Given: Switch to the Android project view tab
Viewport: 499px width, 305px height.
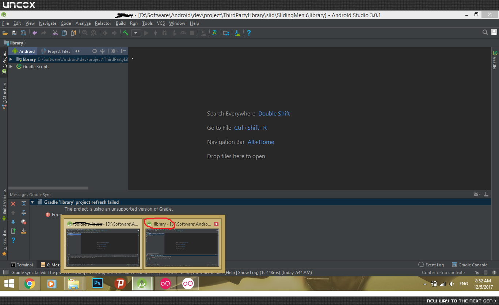Looking at the screenshot, I should [23, 51].
